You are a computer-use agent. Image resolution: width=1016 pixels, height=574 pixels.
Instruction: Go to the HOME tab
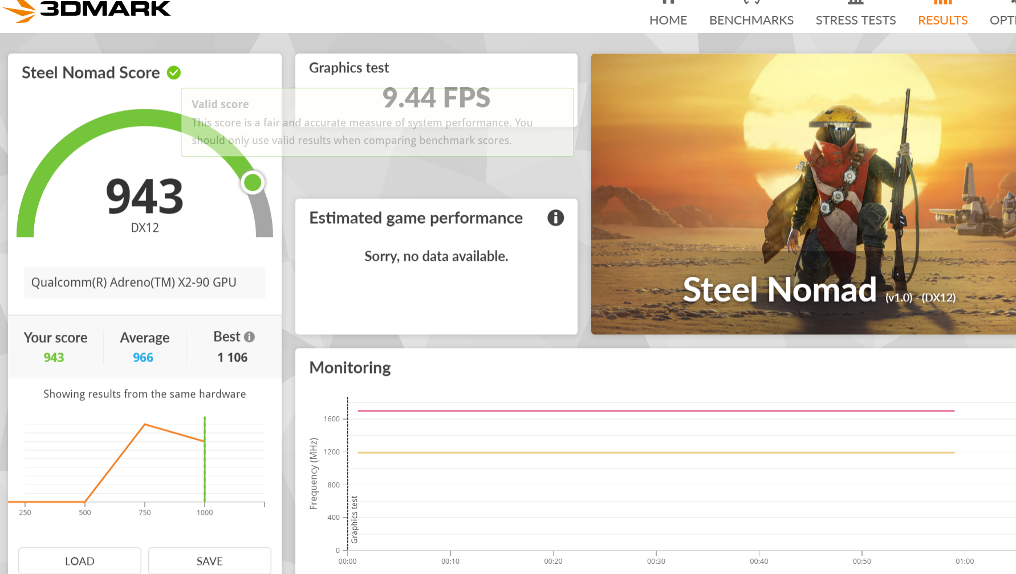point(668,20)
